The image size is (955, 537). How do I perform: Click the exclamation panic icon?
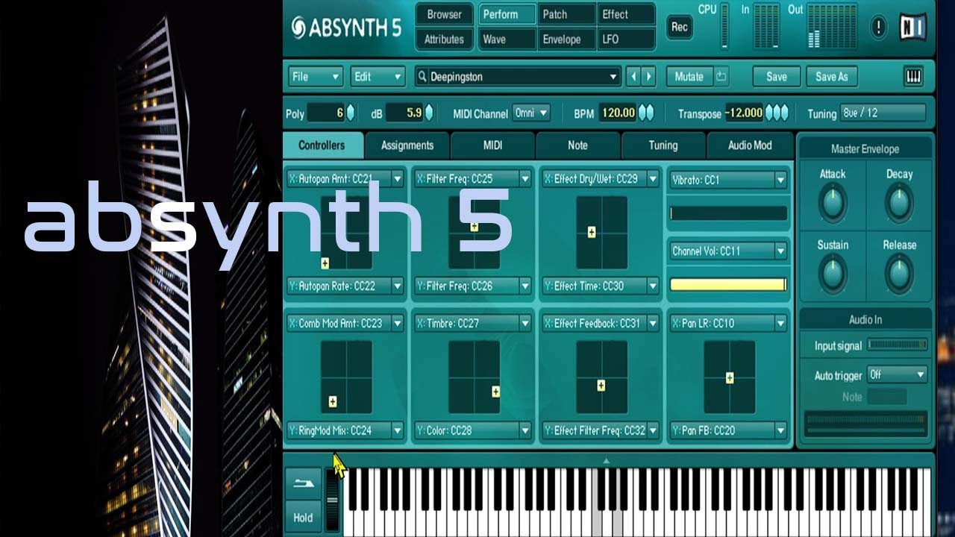tap(879, 28)
